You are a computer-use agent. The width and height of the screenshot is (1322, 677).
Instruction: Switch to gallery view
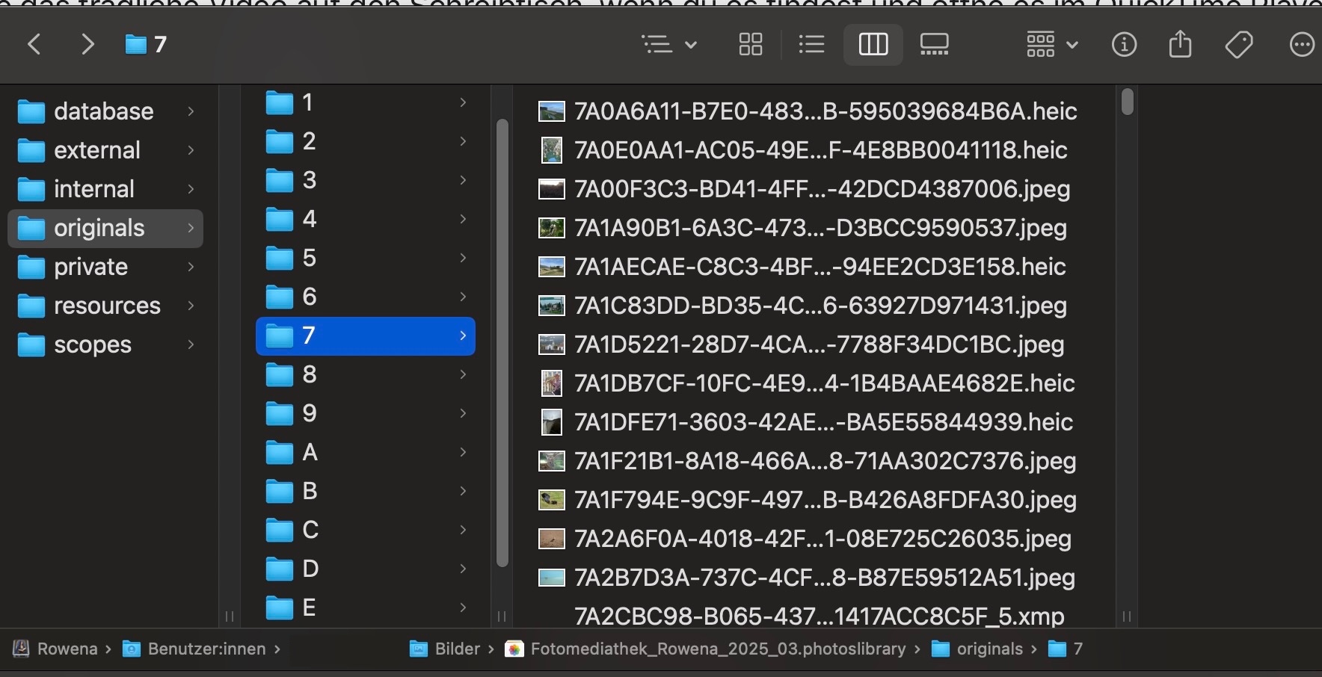(x=934, y=45)
